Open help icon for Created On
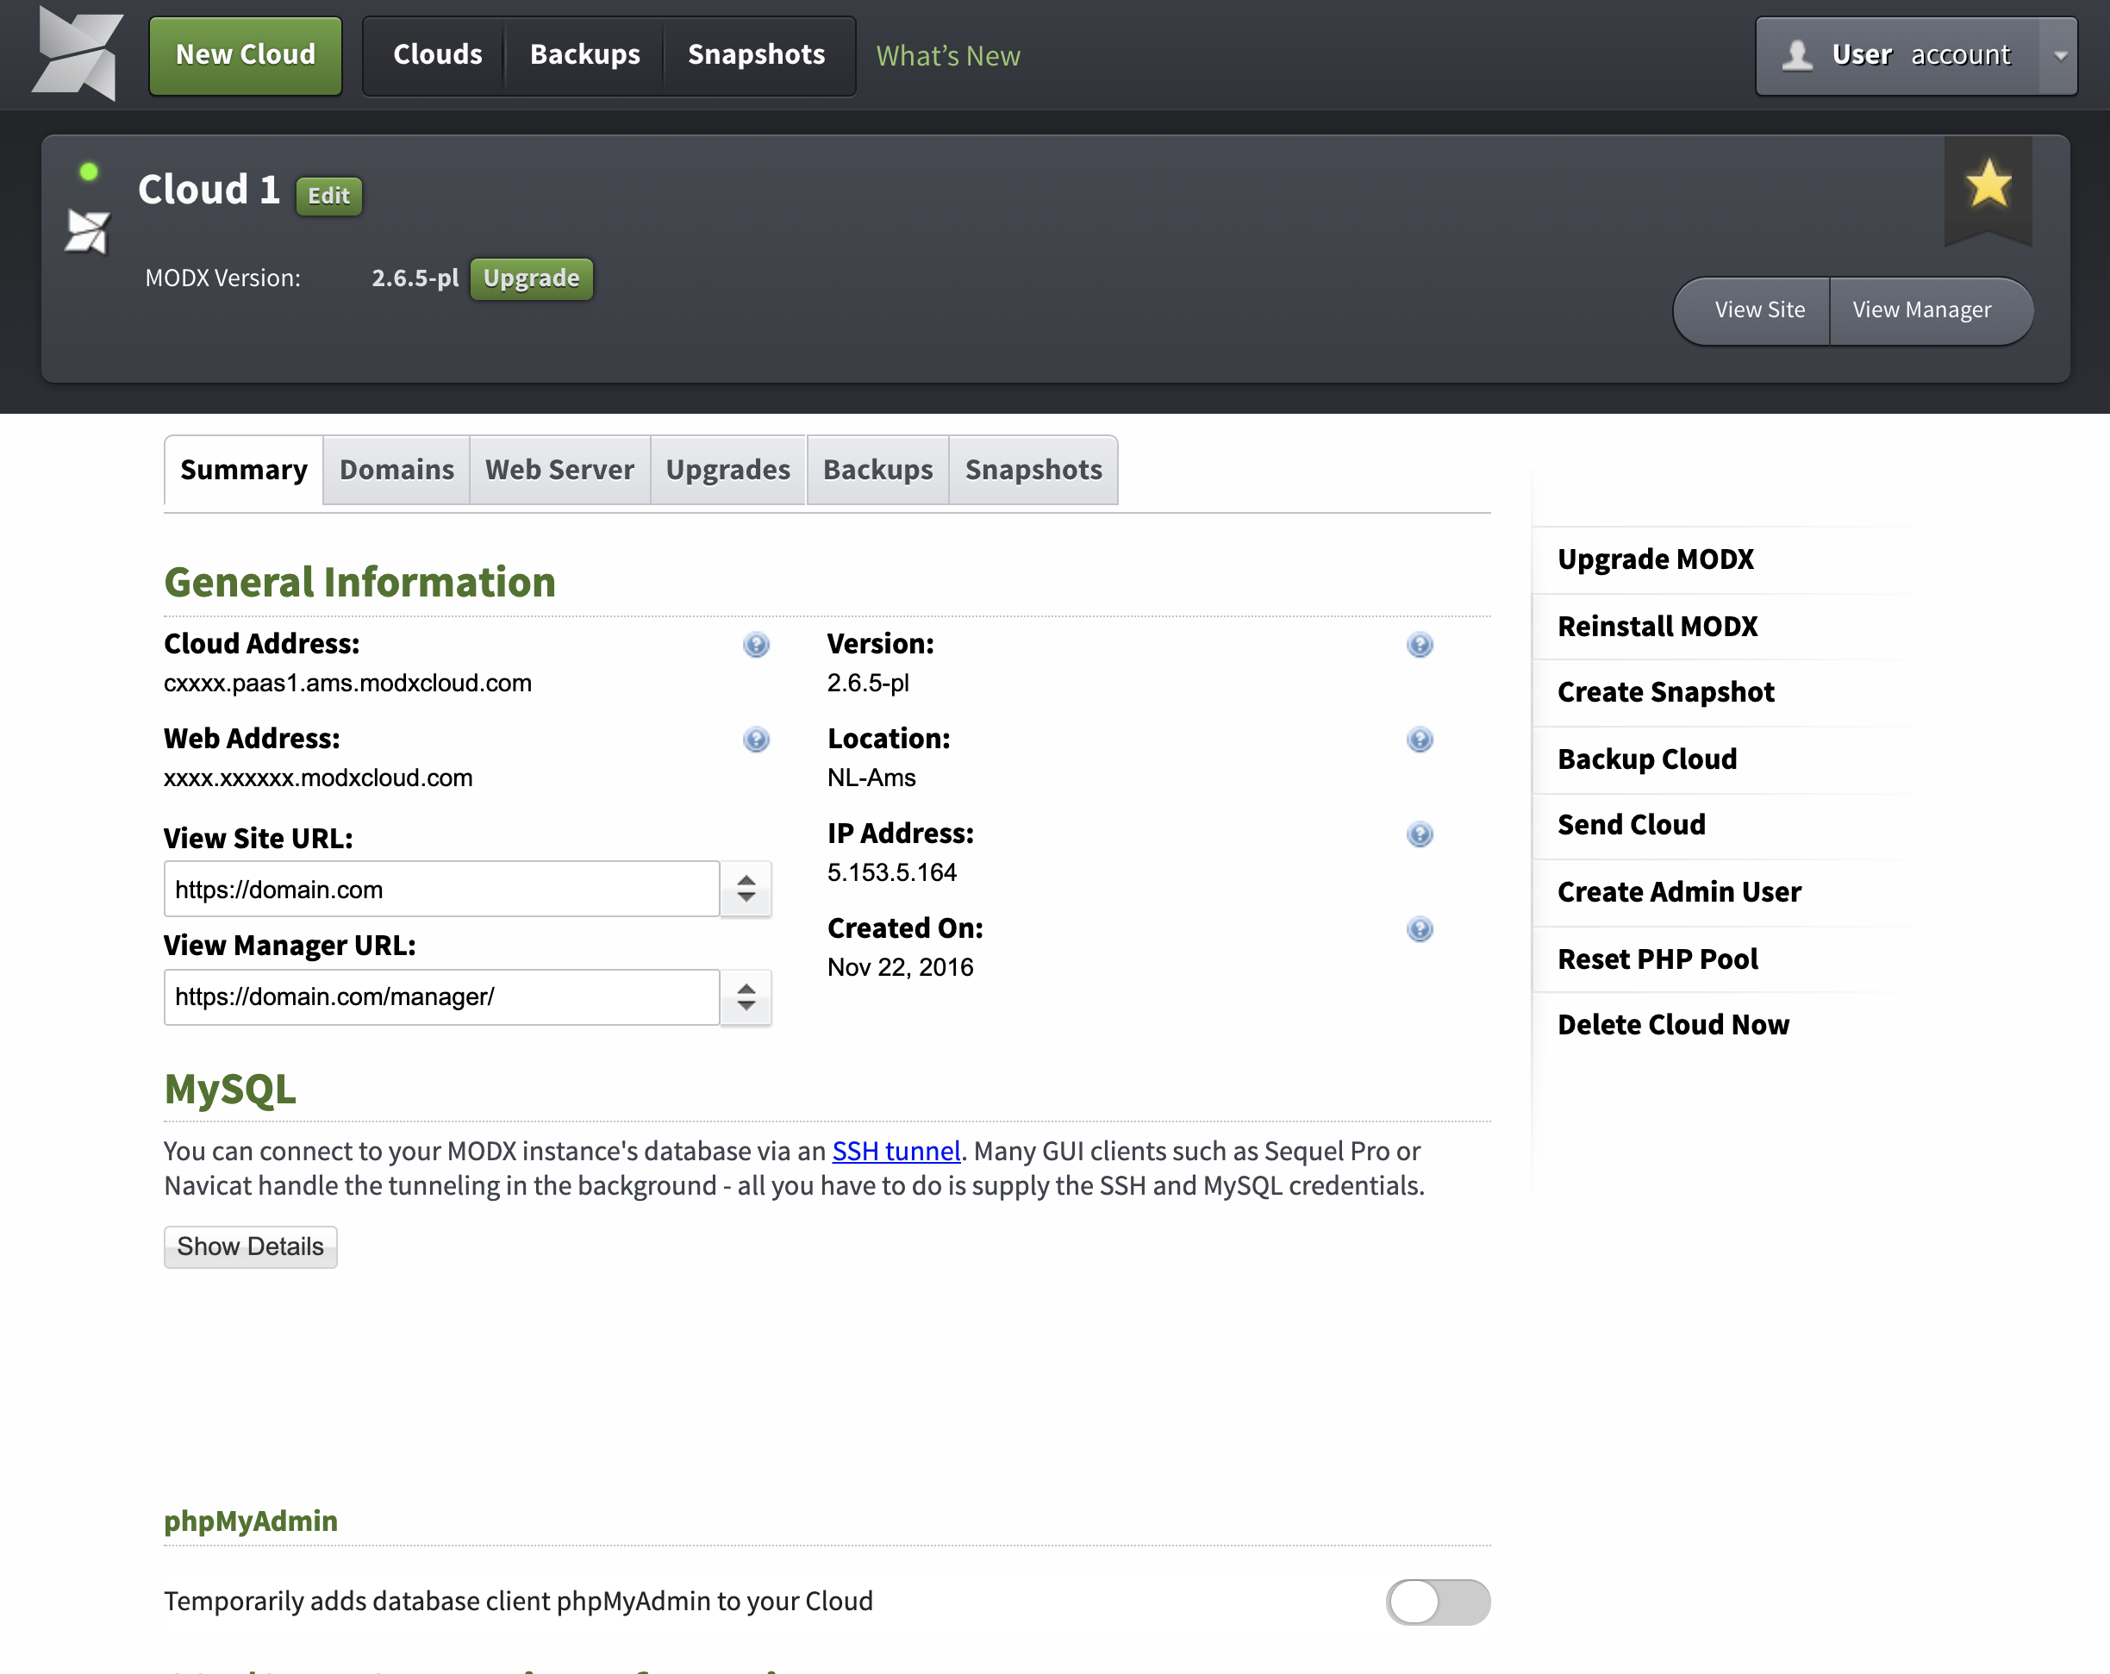2110x1674 pixels. coord(1419,930)
